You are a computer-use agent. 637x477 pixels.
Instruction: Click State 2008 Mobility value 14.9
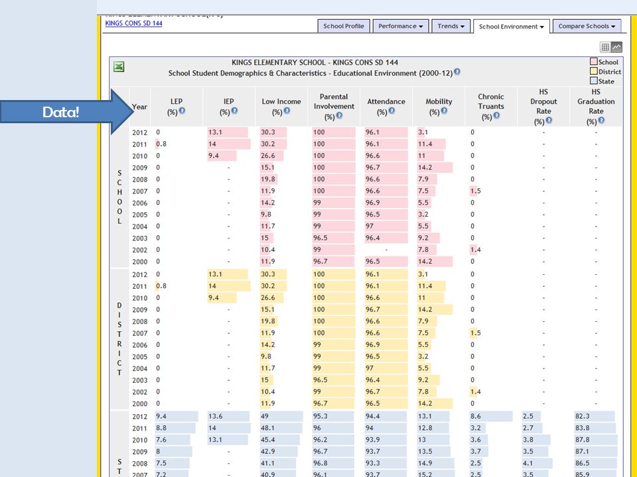425,463
